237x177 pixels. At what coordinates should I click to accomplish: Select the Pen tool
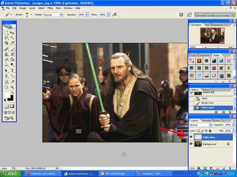(6, 76)
